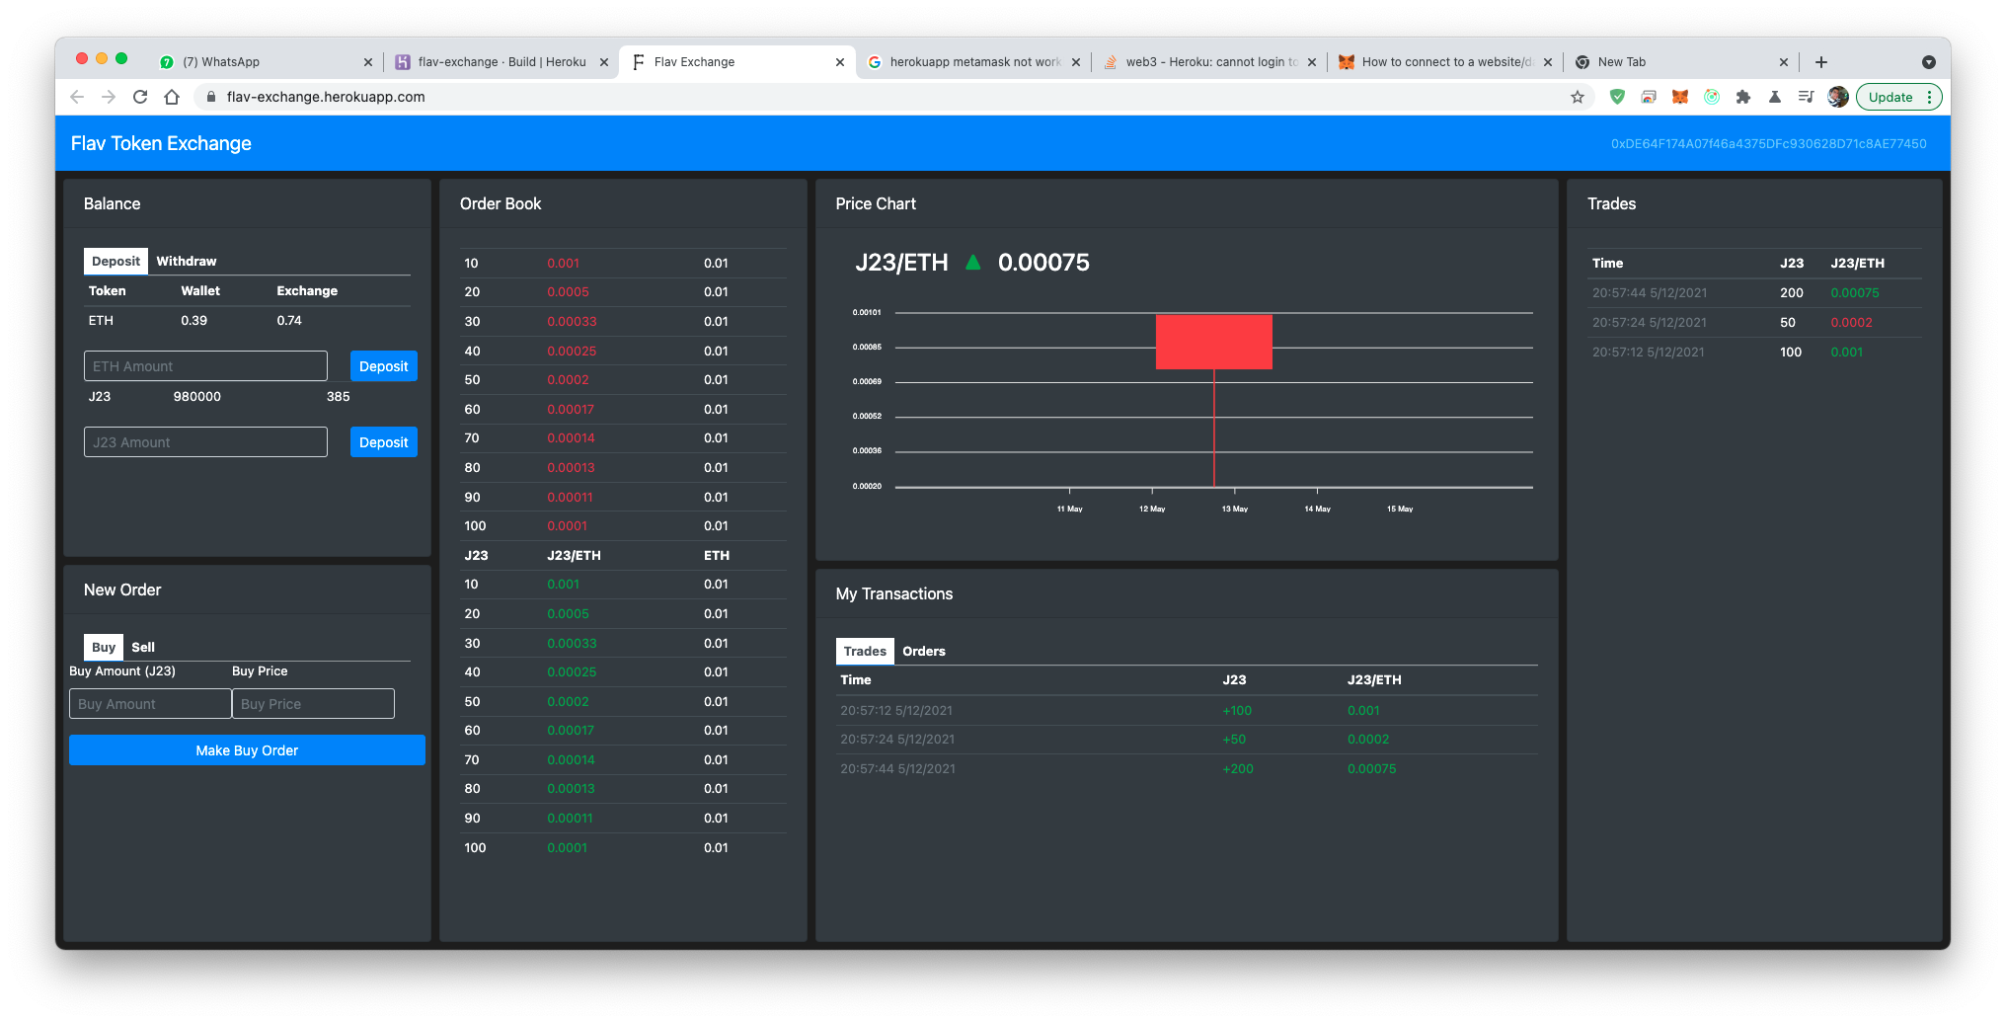Viewport: 2006px width, 1023px height.
Task: Open the Chrome three-dot menu
Action: 1930,97
